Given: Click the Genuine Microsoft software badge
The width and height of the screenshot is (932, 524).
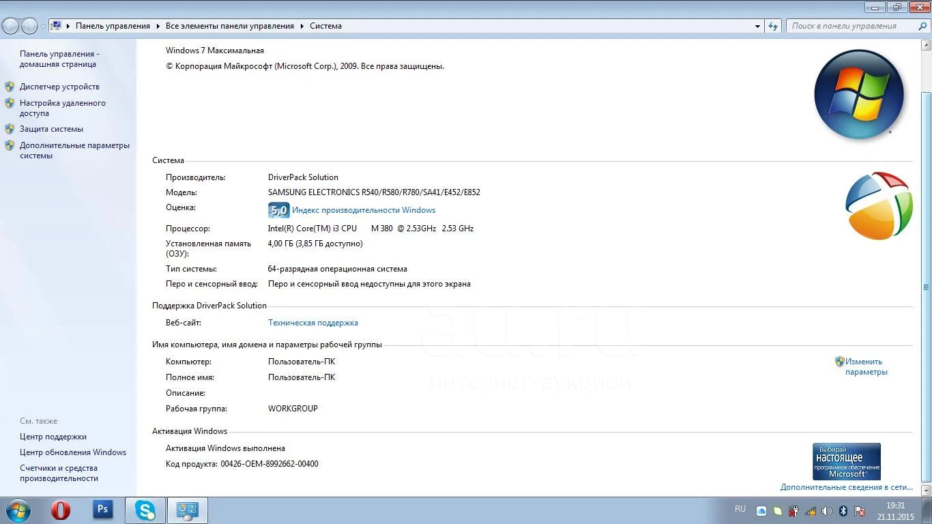Looking at the screenshot, I should [847, 461].
